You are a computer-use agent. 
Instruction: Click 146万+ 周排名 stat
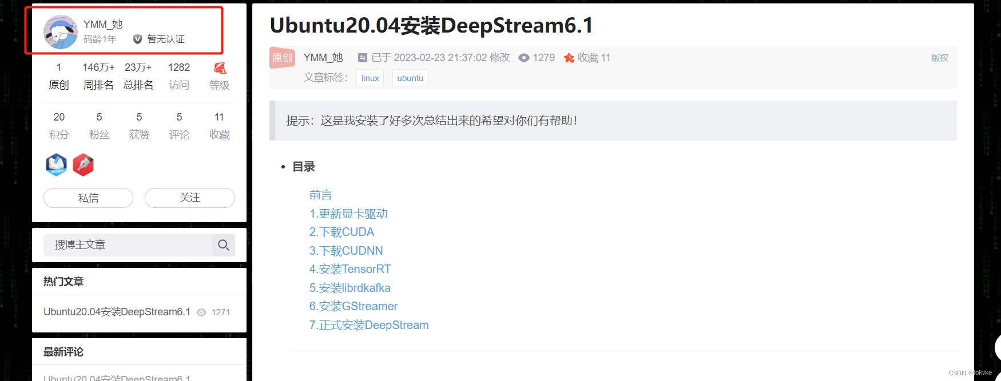pos(98,76)
